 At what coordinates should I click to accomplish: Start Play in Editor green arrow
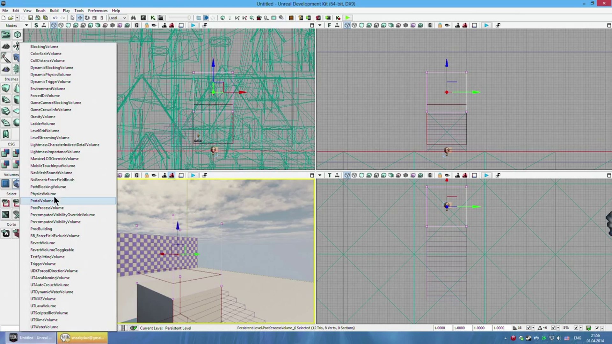tap(347, 18)
